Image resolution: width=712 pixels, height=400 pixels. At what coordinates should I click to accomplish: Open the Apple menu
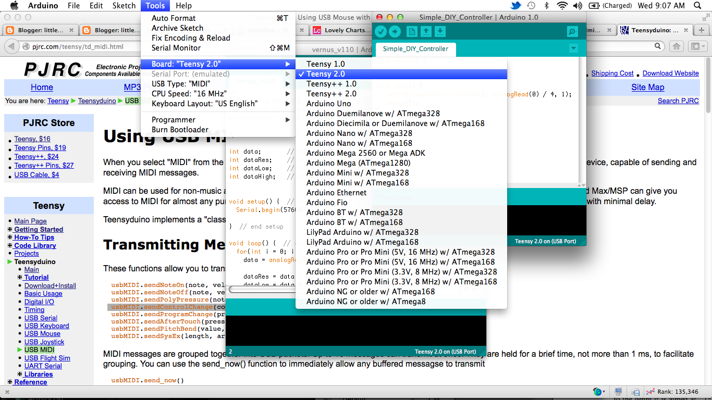coord(14,5)
